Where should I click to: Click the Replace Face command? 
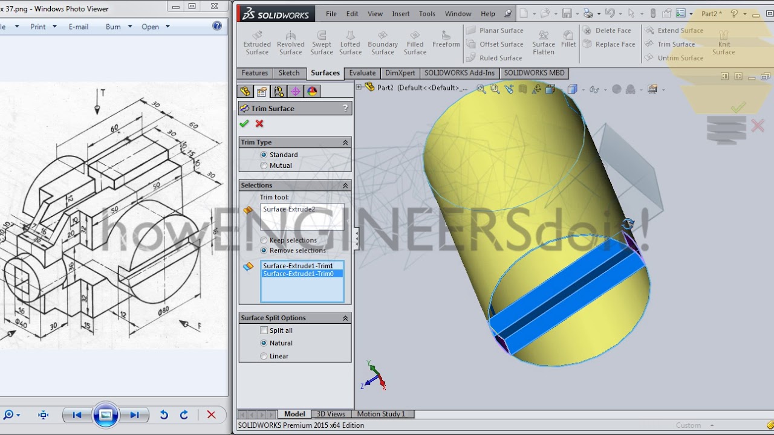coord(609,44)
